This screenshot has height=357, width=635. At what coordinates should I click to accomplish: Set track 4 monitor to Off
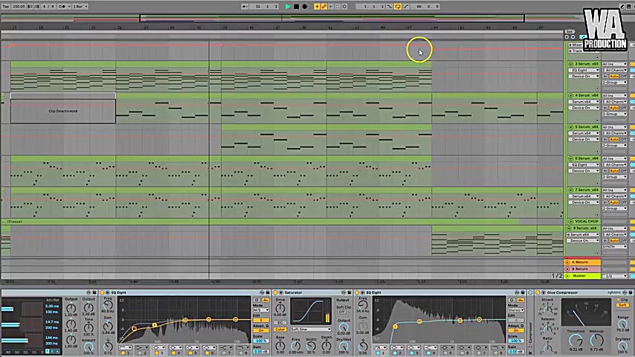click(623, 108)
